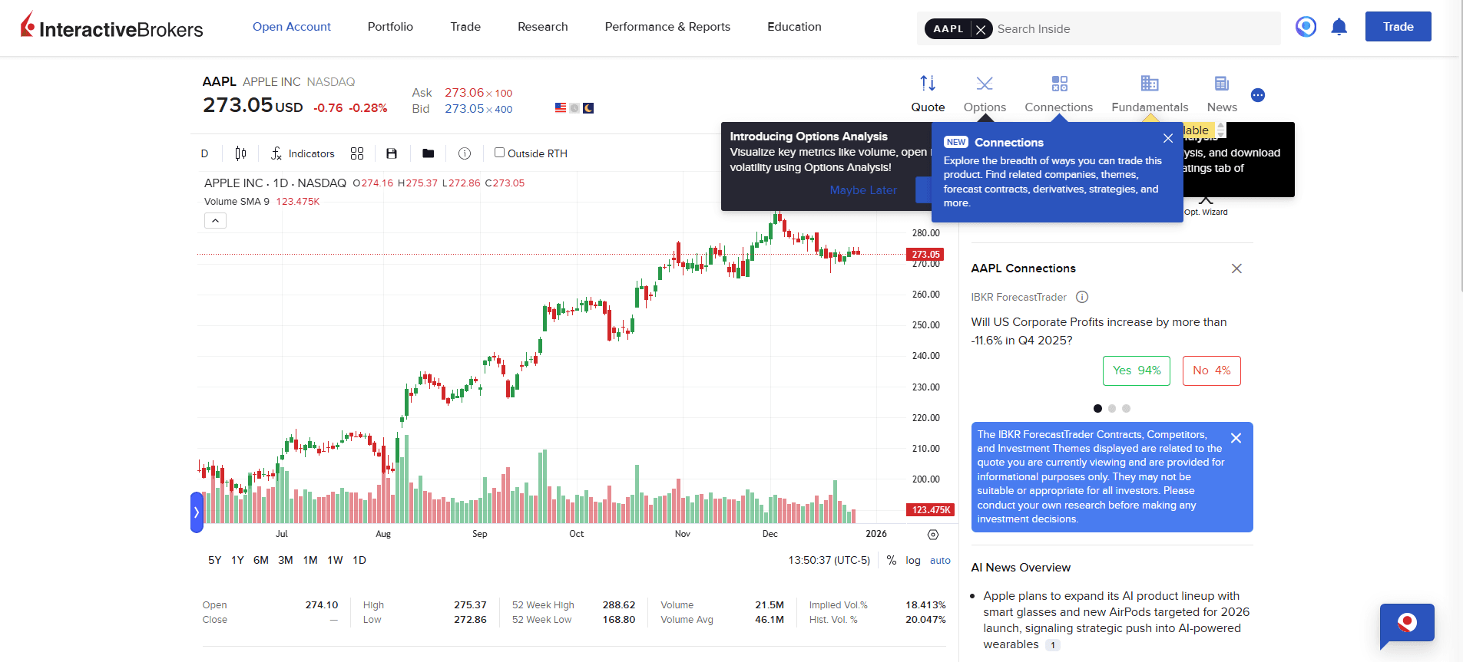
Task: Collapse the chart legend with caret
Action: [x=216, y=221]
